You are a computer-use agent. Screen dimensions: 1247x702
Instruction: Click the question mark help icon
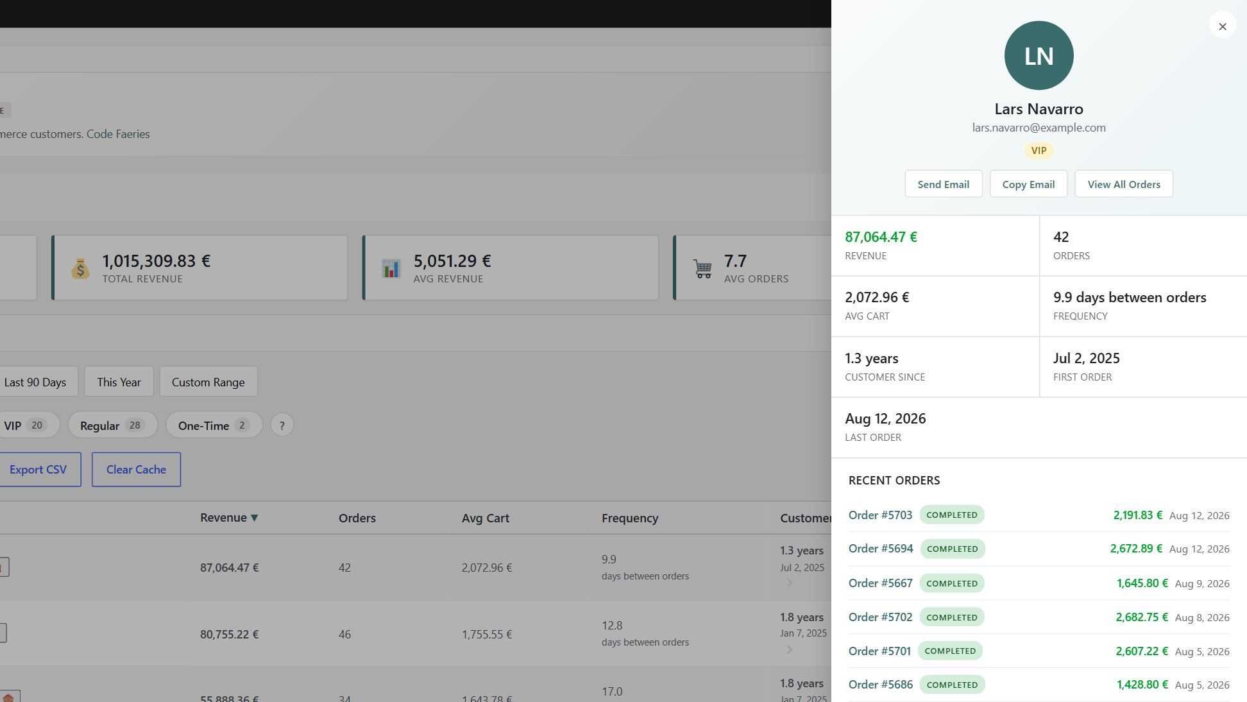[282, 425]
